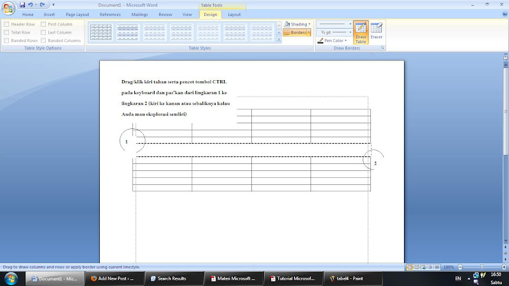This screenshot has height=286, width=509.
Task: Click the Borders button
Action: [295, 32]
